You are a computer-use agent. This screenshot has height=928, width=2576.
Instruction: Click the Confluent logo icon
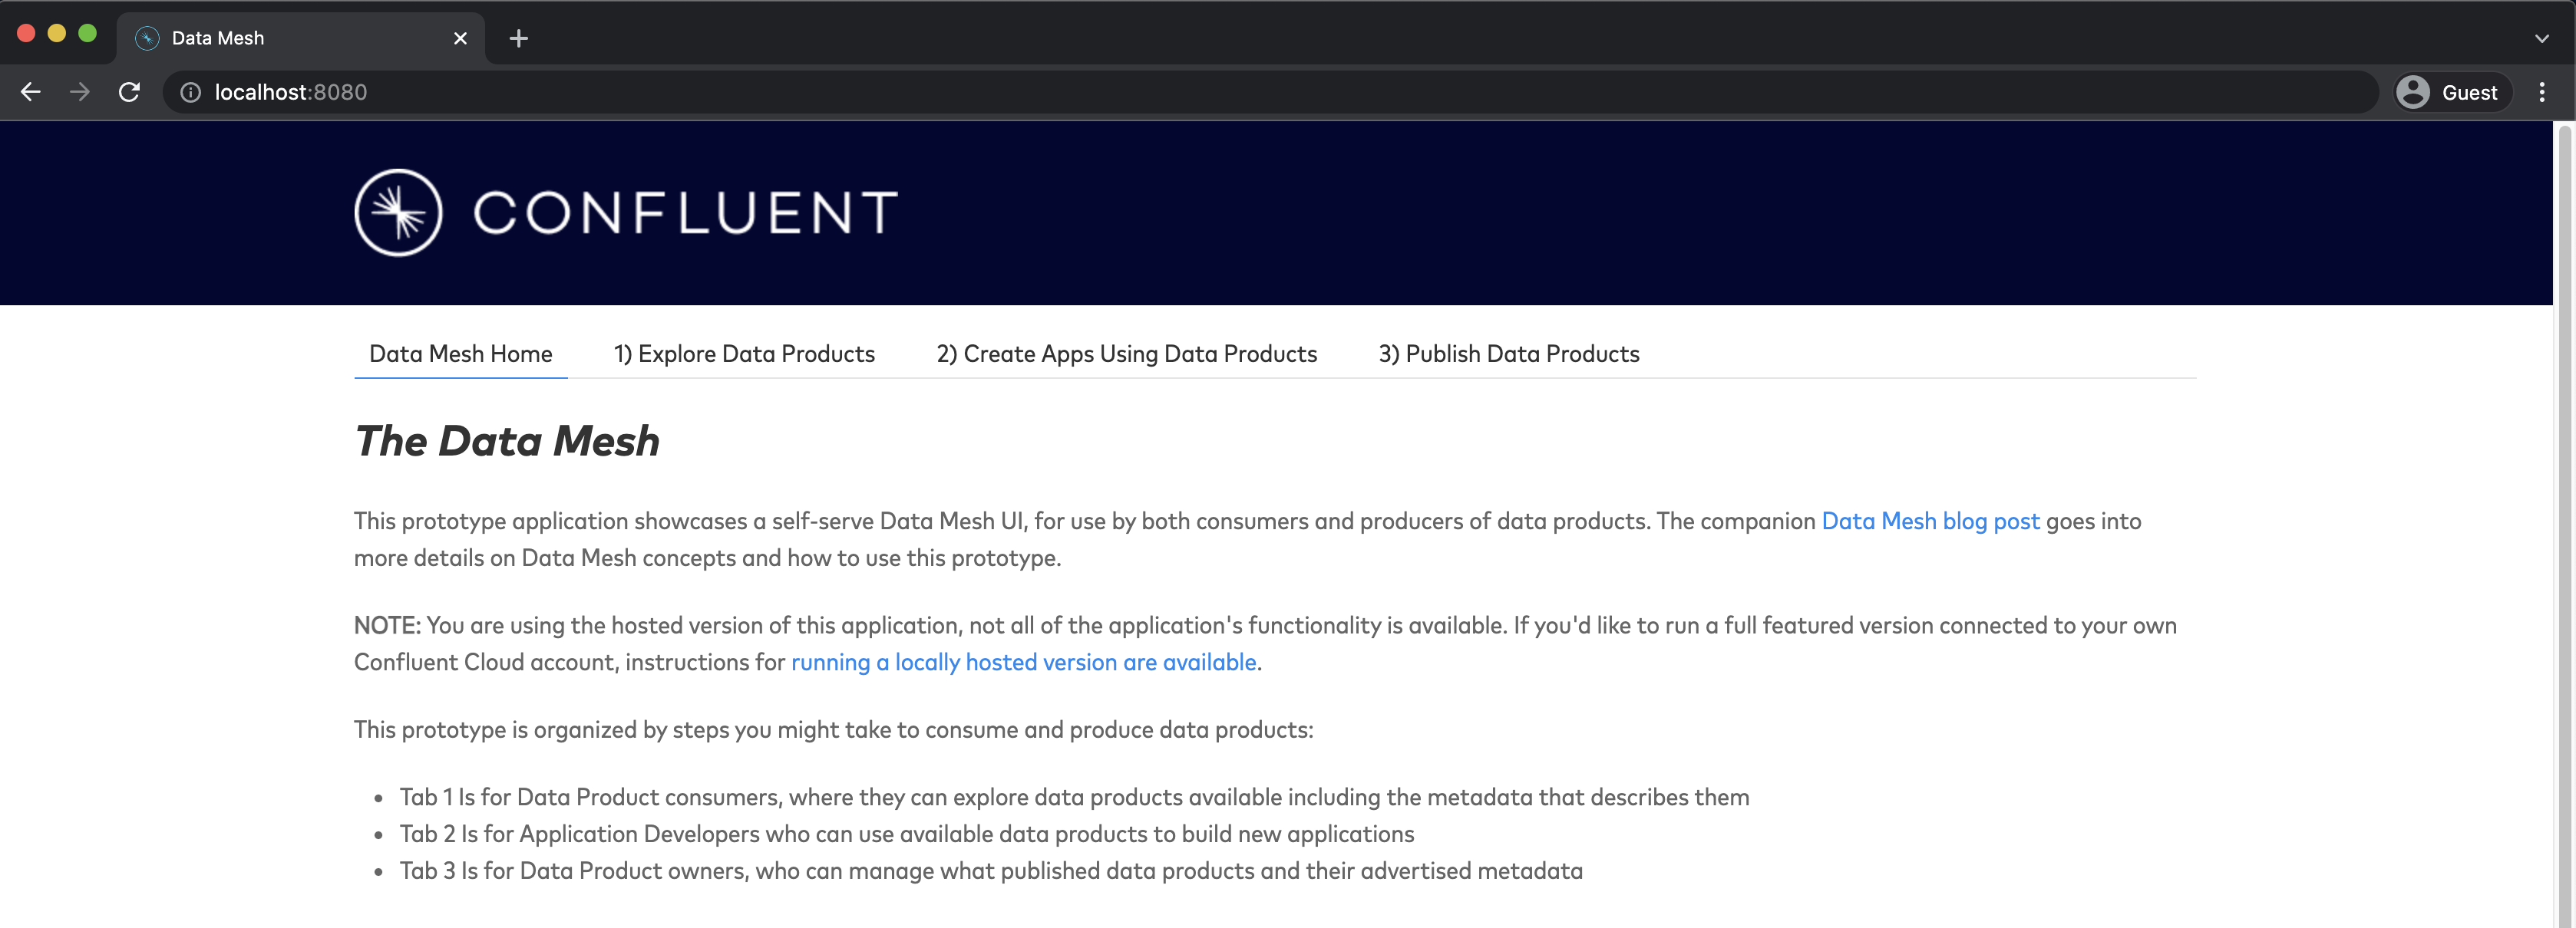coord(398,212)
